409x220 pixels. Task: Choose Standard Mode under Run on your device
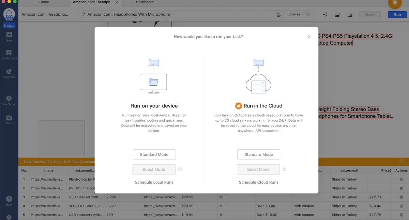(x=154, y=154)
